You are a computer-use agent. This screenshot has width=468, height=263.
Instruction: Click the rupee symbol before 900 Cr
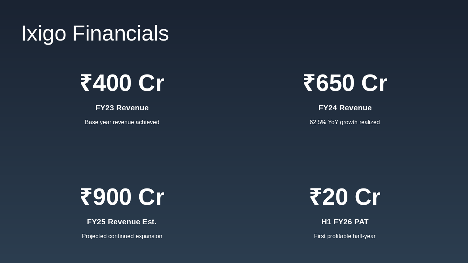86,197
